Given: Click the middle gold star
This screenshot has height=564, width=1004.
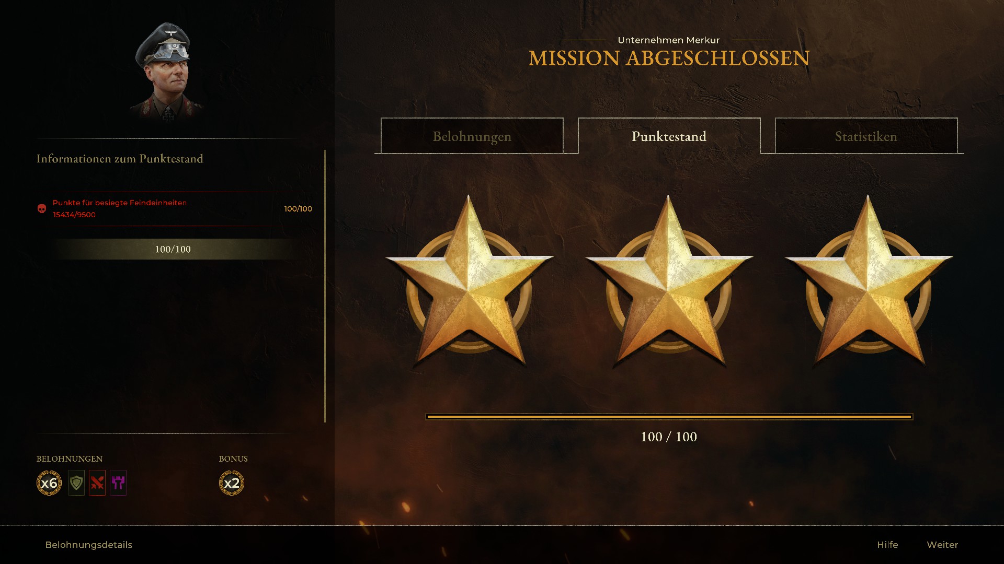Looking at the screenshot, I should [x=669, y=282].
